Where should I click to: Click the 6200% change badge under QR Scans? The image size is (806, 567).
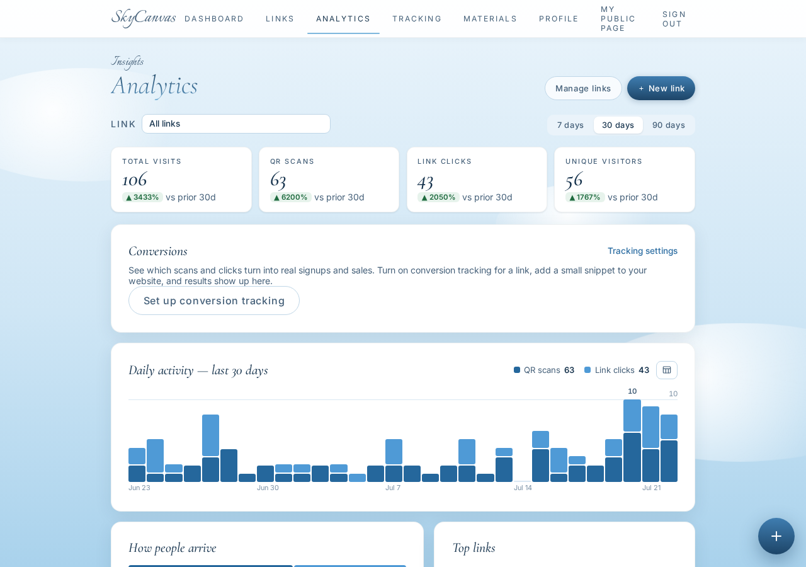pos(291,197)
